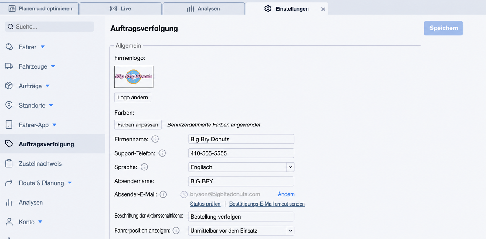Click pending clock icon beside sender email

[184, 194]
